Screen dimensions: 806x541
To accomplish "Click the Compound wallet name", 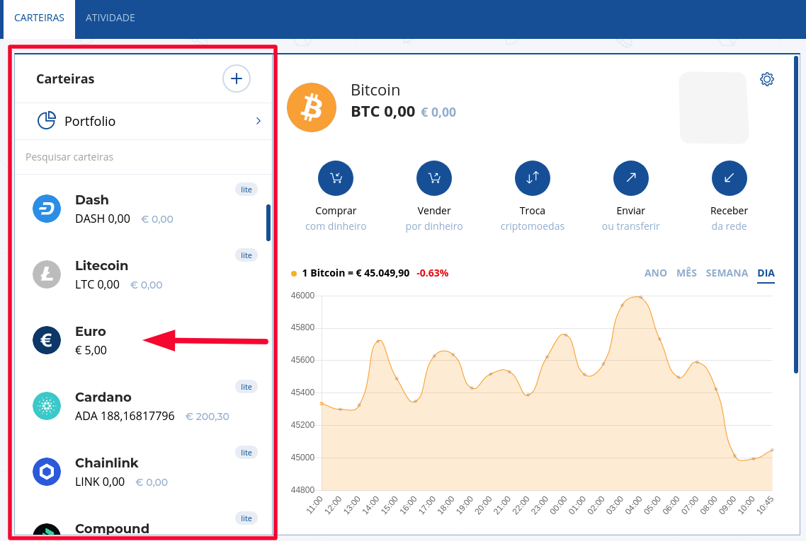I will (x=112, y=528).
